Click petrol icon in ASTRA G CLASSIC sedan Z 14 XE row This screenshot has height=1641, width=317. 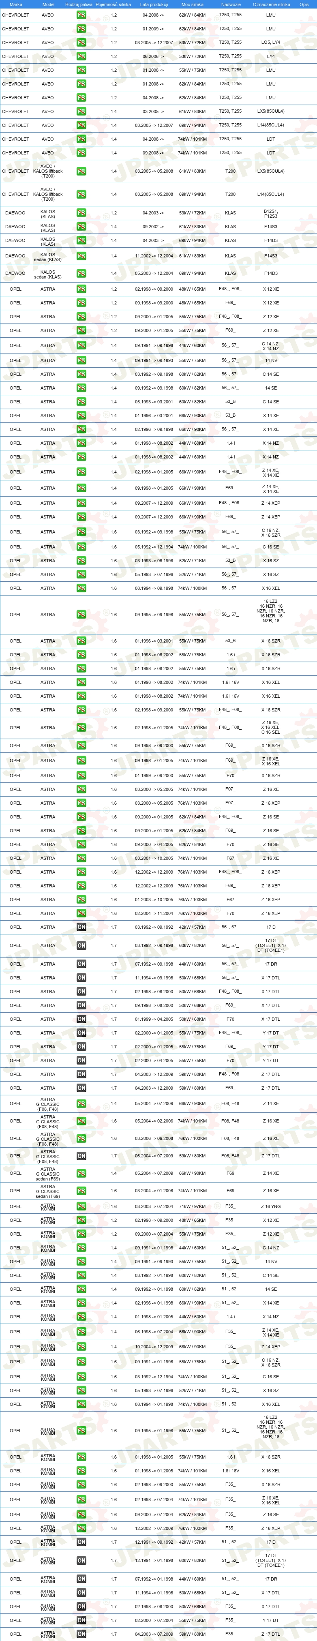pyautogui.click(x=81, y=1173)
